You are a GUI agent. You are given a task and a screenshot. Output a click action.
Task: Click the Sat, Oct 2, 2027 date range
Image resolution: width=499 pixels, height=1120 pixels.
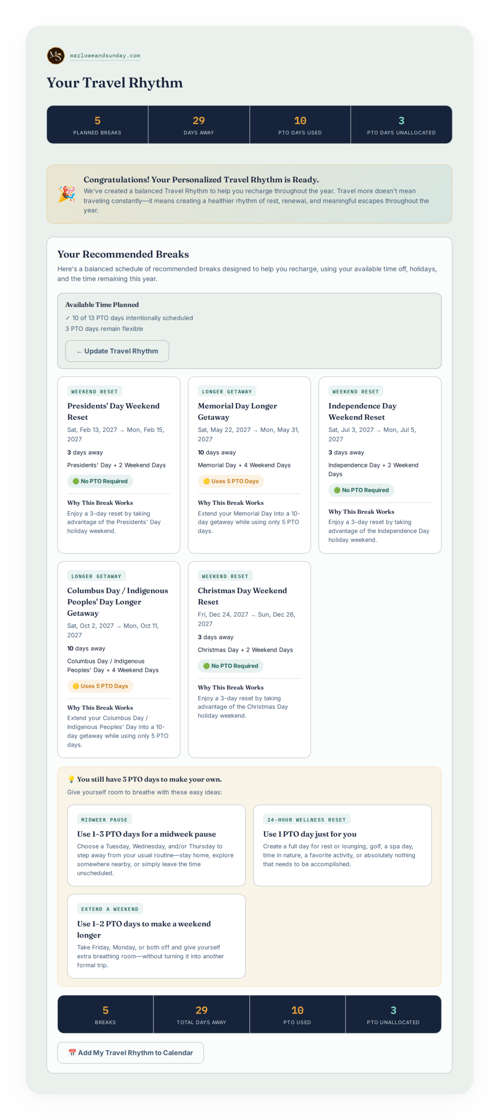pos(113,630)
